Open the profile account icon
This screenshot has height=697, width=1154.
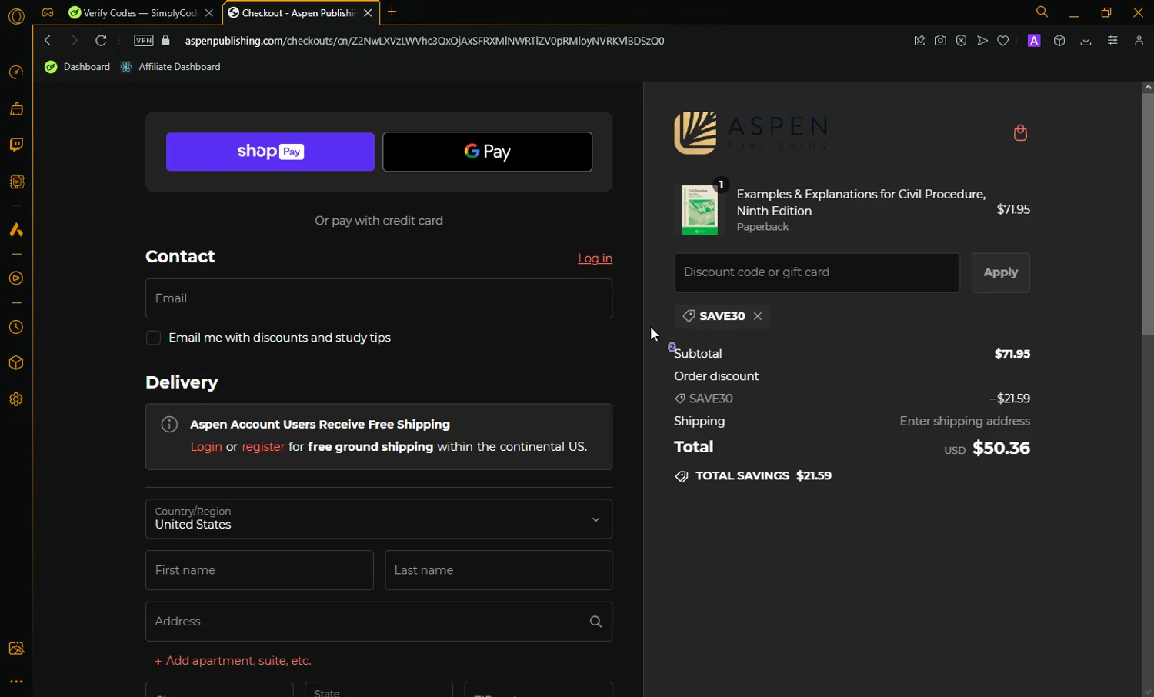coord(1139,41)
